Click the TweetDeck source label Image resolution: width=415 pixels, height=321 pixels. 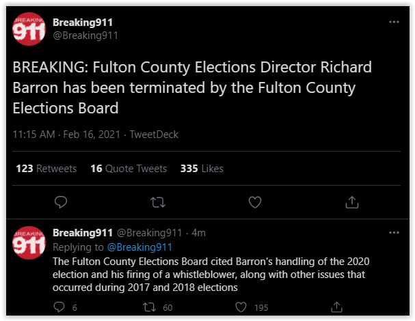(154, 135)
